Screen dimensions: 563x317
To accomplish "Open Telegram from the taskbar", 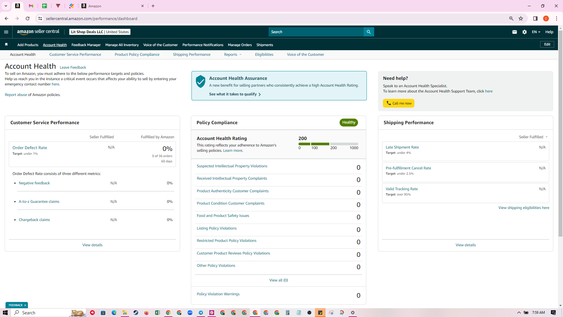I will (201, 313).
